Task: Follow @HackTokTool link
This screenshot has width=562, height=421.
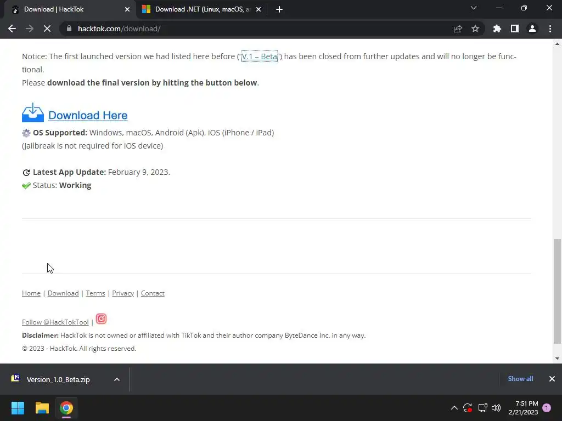Action: 55,322
